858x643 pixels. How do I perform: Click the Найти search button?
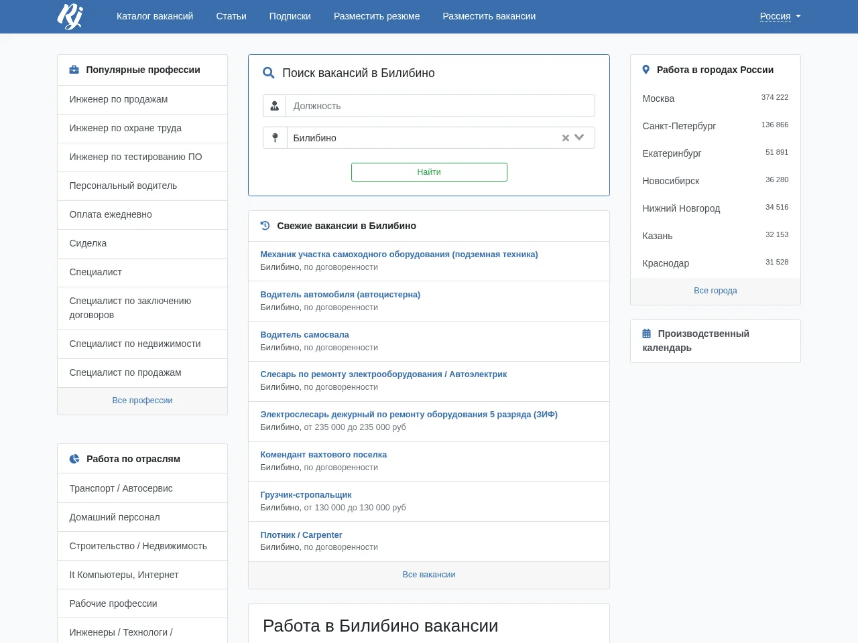tap(429, 172)
